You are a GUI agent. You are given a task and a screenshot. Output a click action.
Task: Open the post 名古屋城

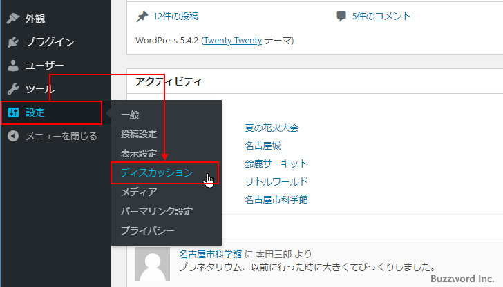263,146
